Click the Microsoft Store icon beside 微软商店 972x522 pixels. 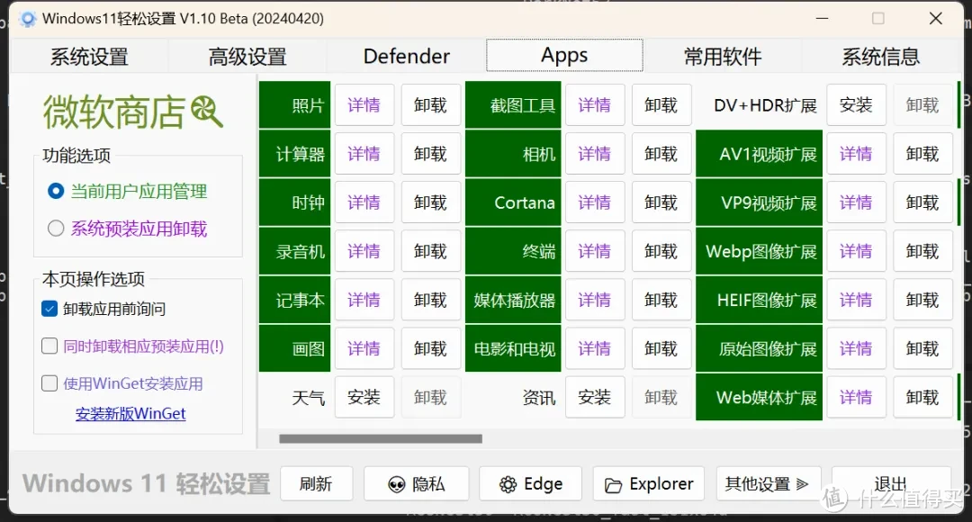206,112
